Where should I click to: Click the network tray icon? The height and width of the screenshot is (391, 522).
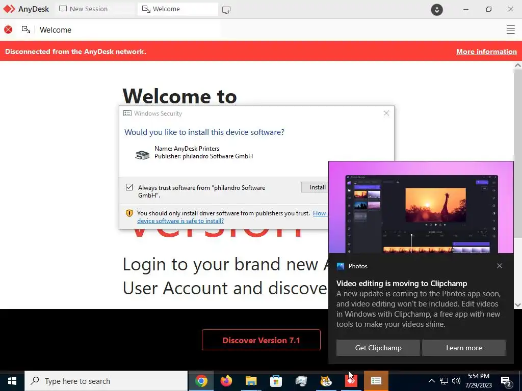point(444,381)
